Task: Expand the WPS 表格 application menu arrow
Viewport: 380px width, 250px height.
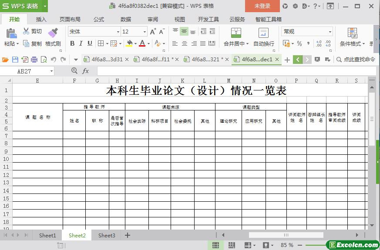Action: (x=45, y=6)
